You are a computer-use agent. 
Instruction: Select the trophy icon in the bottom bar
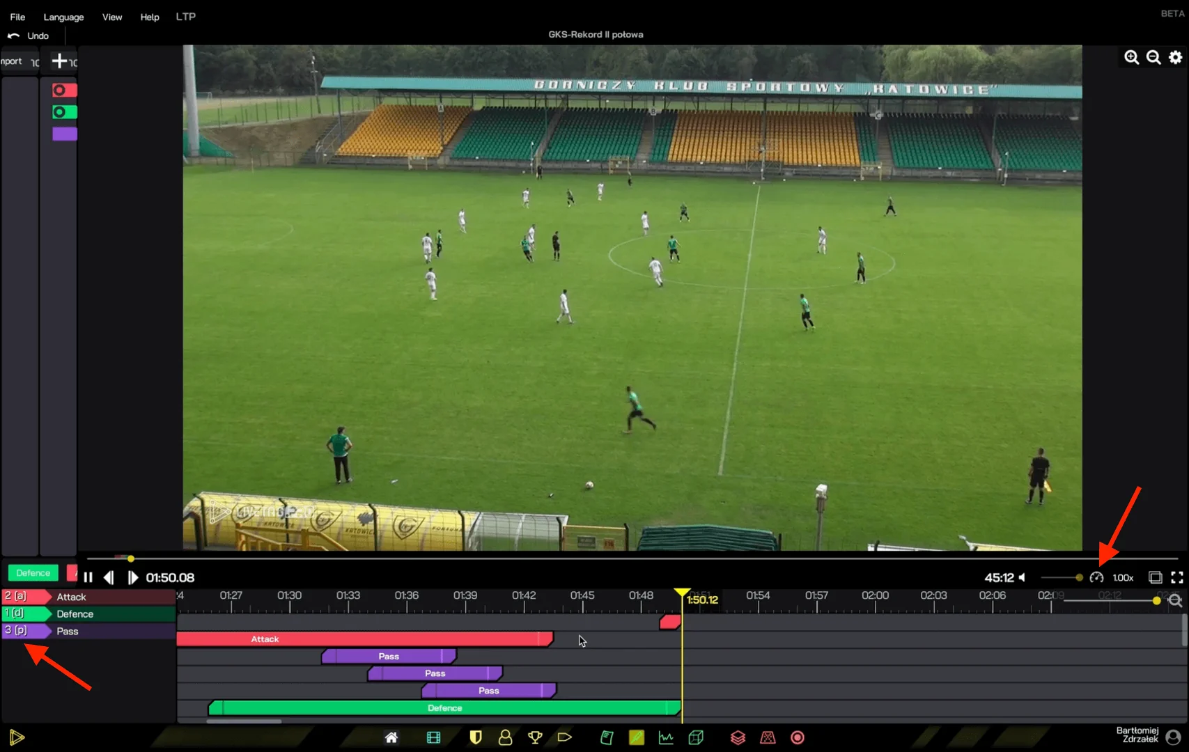coord(534,737)
